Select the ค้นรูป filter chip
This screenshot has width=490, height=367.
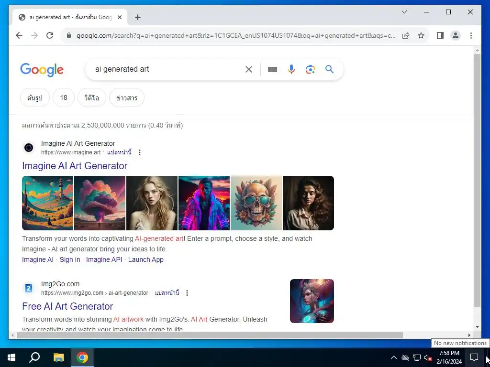[x=34, y=97]
